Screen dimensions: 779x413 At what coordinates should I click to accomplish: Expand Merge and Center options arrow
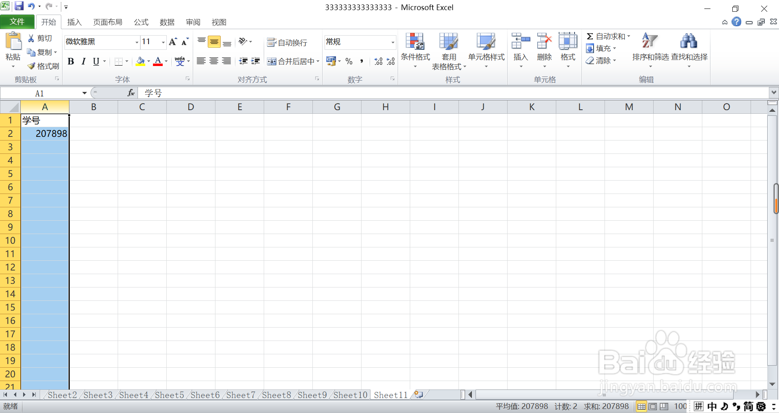pos(318,61)
